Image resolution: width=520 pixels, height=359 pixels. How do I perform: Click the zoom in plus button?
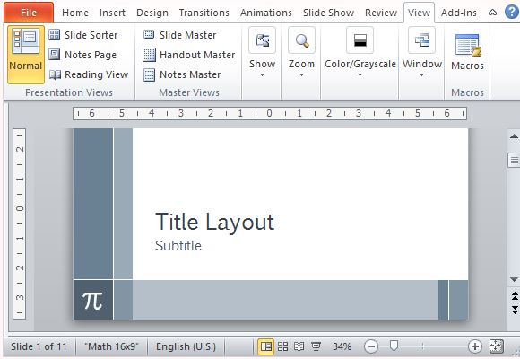pos(474,346)
